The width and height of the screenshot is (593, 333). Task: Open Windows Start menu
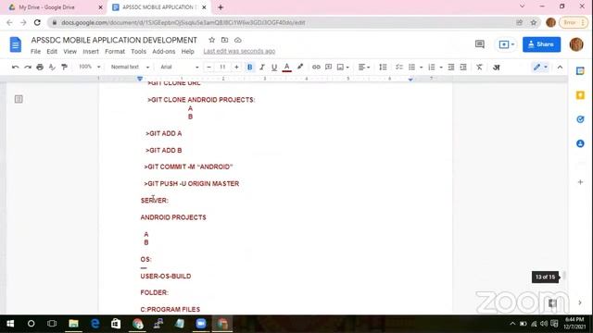pos(10,324)
